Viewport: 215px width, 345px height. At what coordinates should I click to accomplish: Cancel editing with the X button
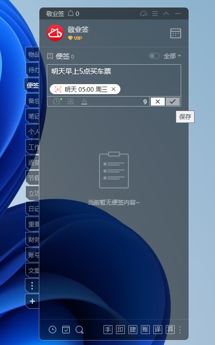click(x=158, y=102)
